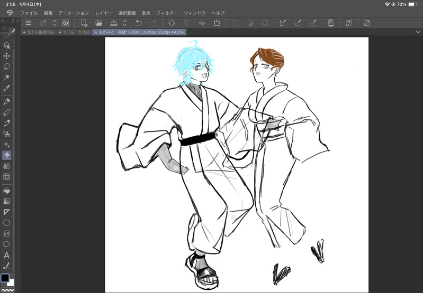Select the Text tool
423x293 pixels.
pos(6,255)
